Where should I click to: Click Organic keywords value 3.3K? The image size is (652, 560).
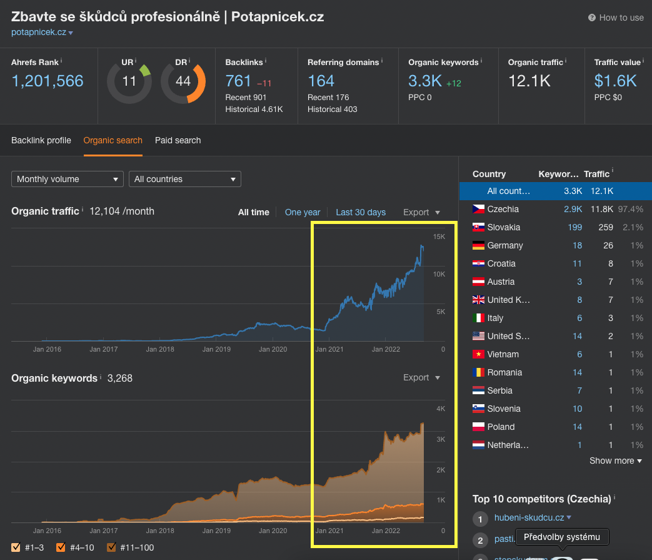(425, 81)
